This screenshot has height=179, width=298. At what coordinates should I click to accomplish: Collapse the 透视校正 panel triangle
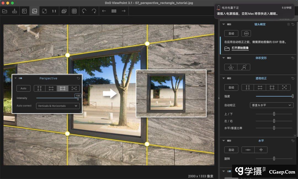pos(223,79)
